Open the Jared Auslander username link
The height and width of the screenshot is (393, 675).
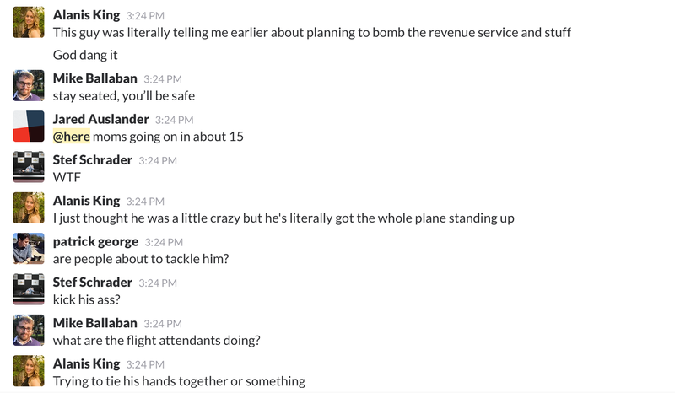coord(100,119)
